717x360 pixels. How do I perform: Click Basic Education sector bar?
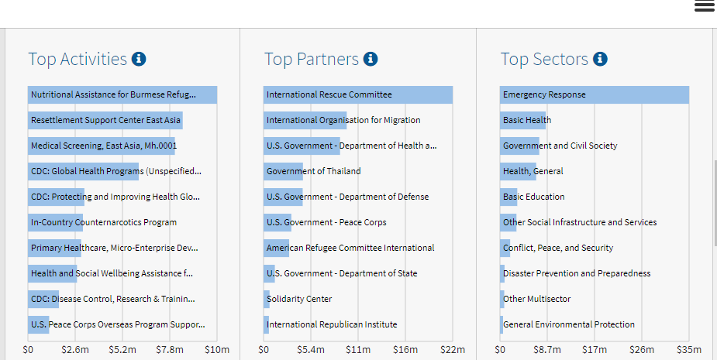(508, 197)
